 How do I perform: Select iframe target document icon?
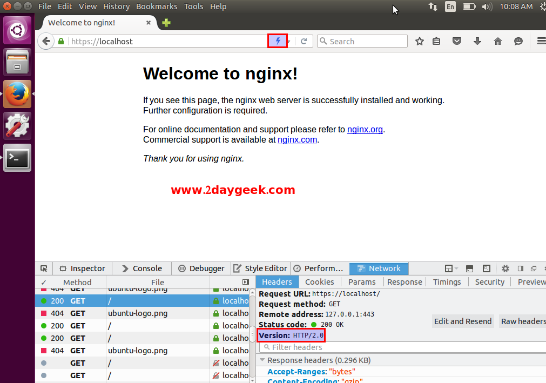coord(451,268)
